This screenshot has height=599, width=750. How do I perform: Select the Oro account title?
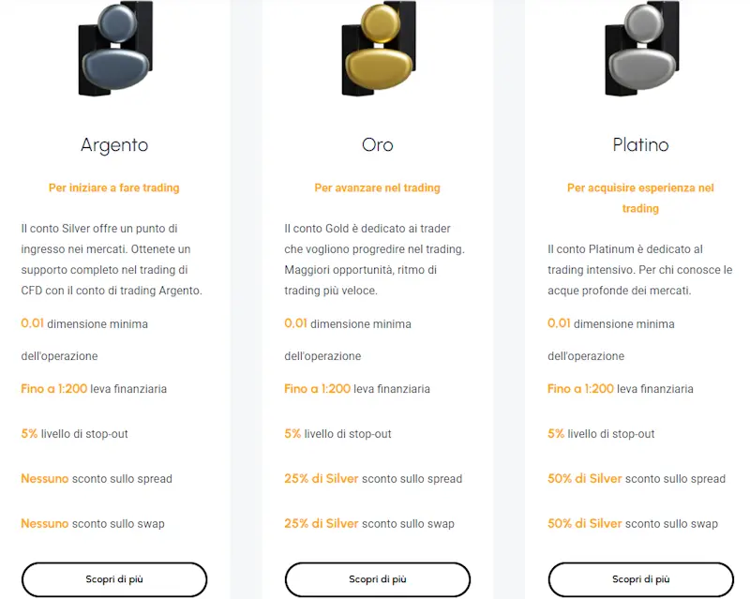tap(378, 144)
